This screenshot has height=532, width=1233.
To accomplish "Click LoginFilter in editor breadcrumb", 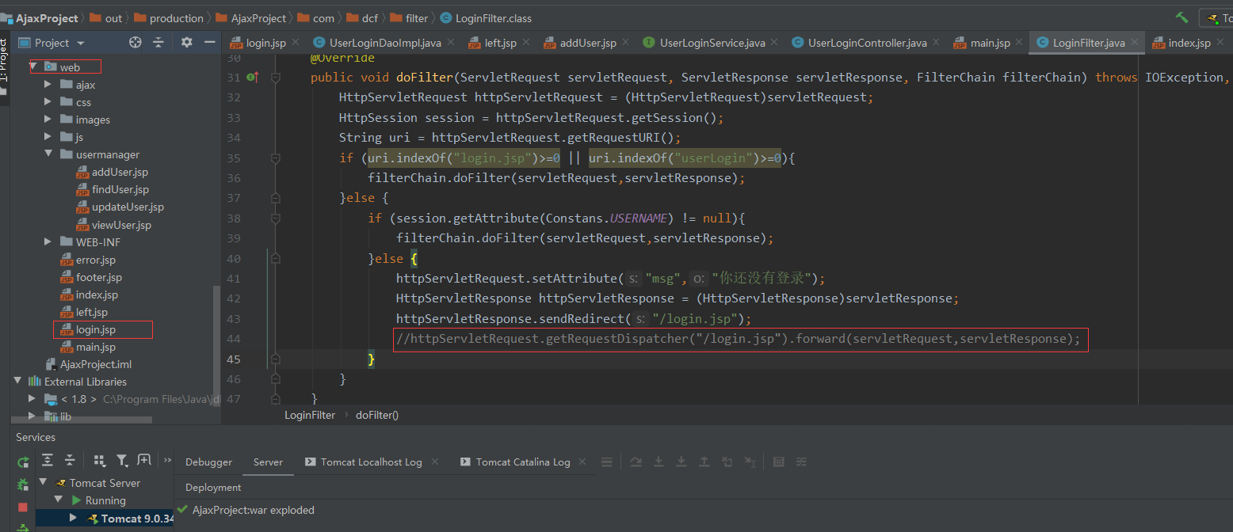I will (310, 415).
